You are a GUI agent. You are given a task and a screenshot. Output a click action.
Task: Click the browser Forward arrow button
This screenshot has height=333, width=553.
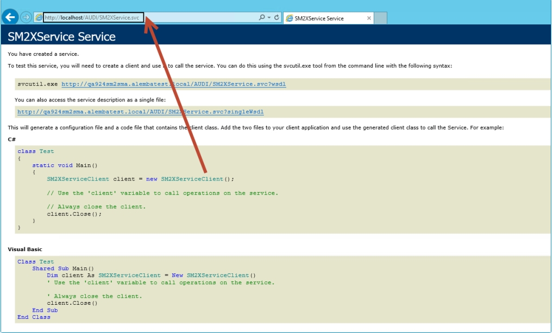point(26,17)
